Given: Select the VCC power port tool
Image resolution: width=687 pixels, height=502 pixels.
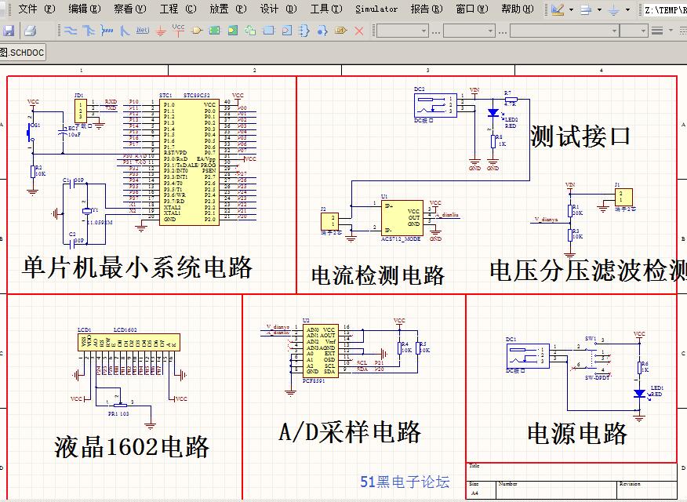Looking at the screenshot, I should (x=178, y=30).
